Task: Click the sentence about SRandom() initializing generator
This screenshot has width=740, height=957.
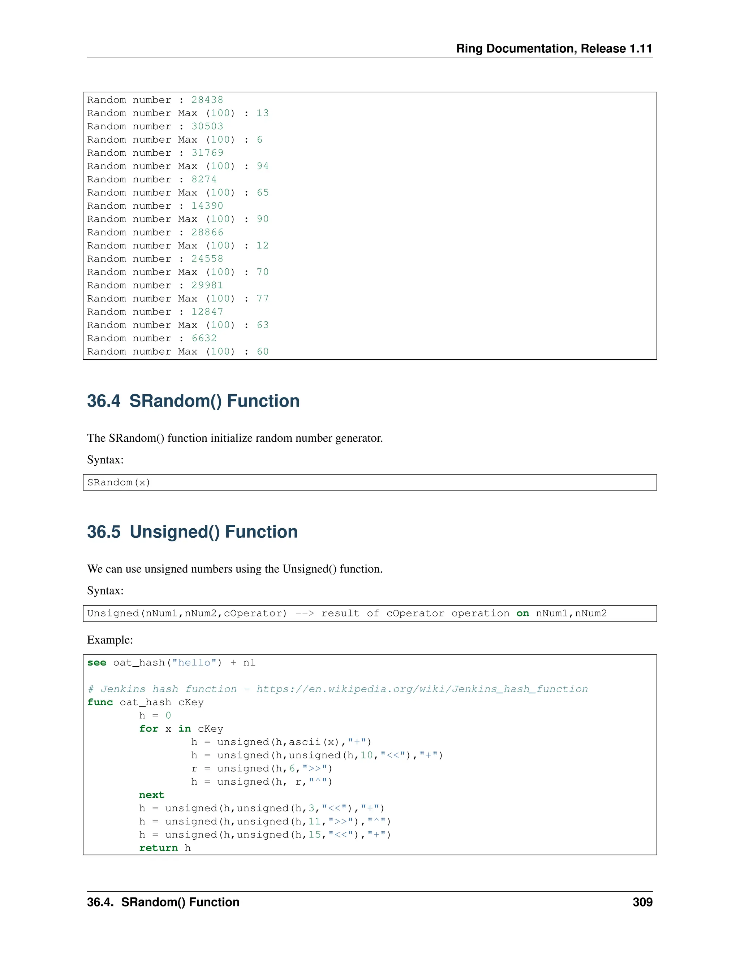Action: point(235,438)
